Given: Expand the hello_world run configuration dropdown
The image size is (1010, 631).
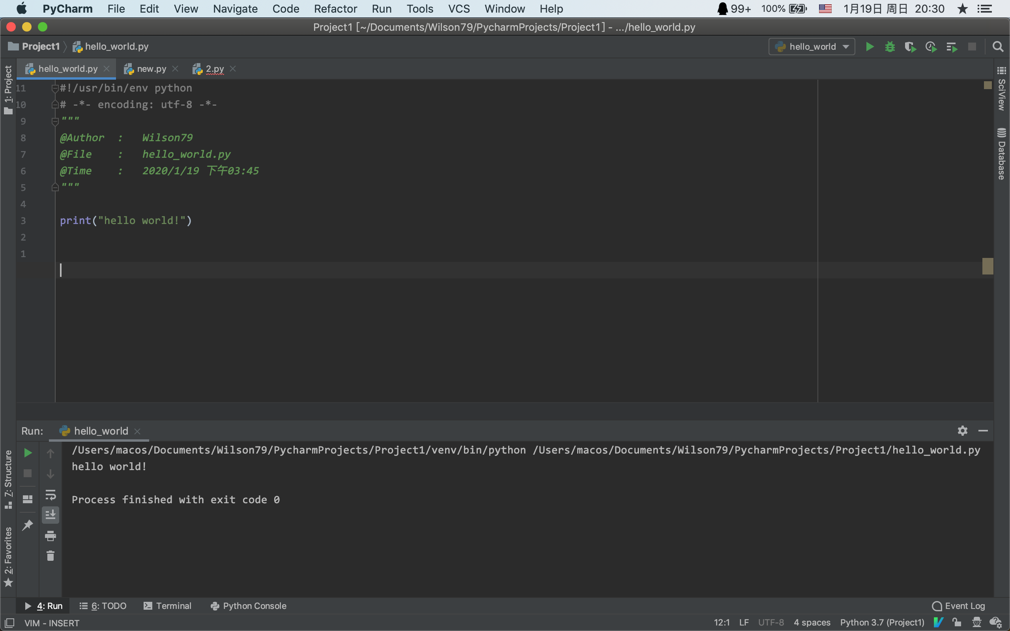Looking at the screenshot, I should pos(845,47).
